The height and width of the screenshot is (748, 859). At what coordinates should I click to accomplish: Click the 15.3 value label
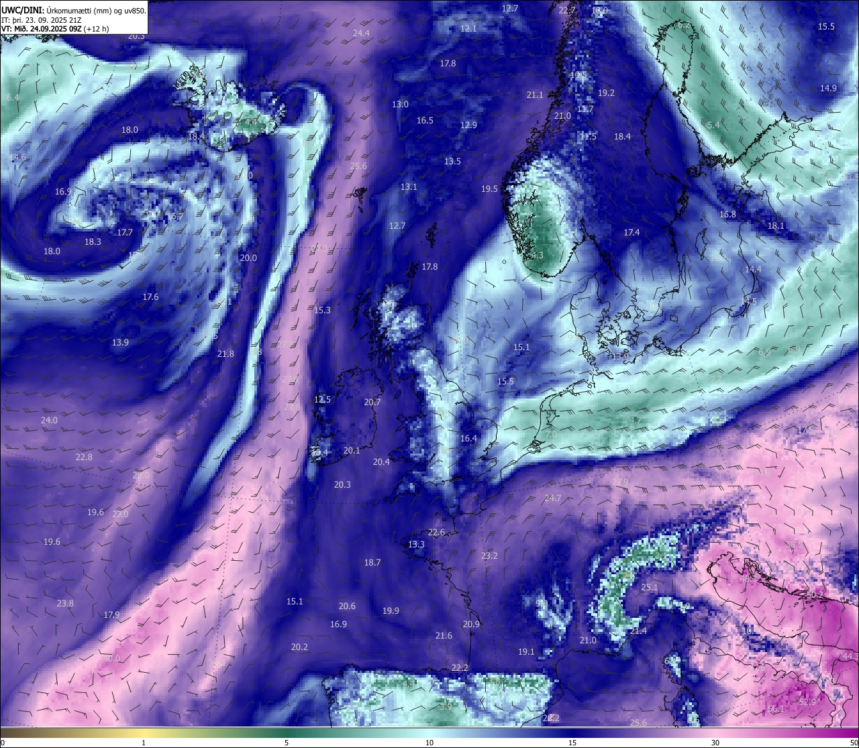pyautogui.click(x=322, y=310)
